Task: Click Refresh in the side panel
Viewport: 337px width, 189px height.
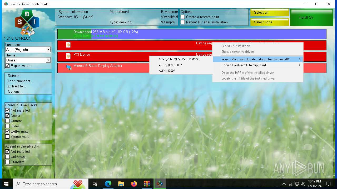Action: pyautogui.click(x=14, y=76)
